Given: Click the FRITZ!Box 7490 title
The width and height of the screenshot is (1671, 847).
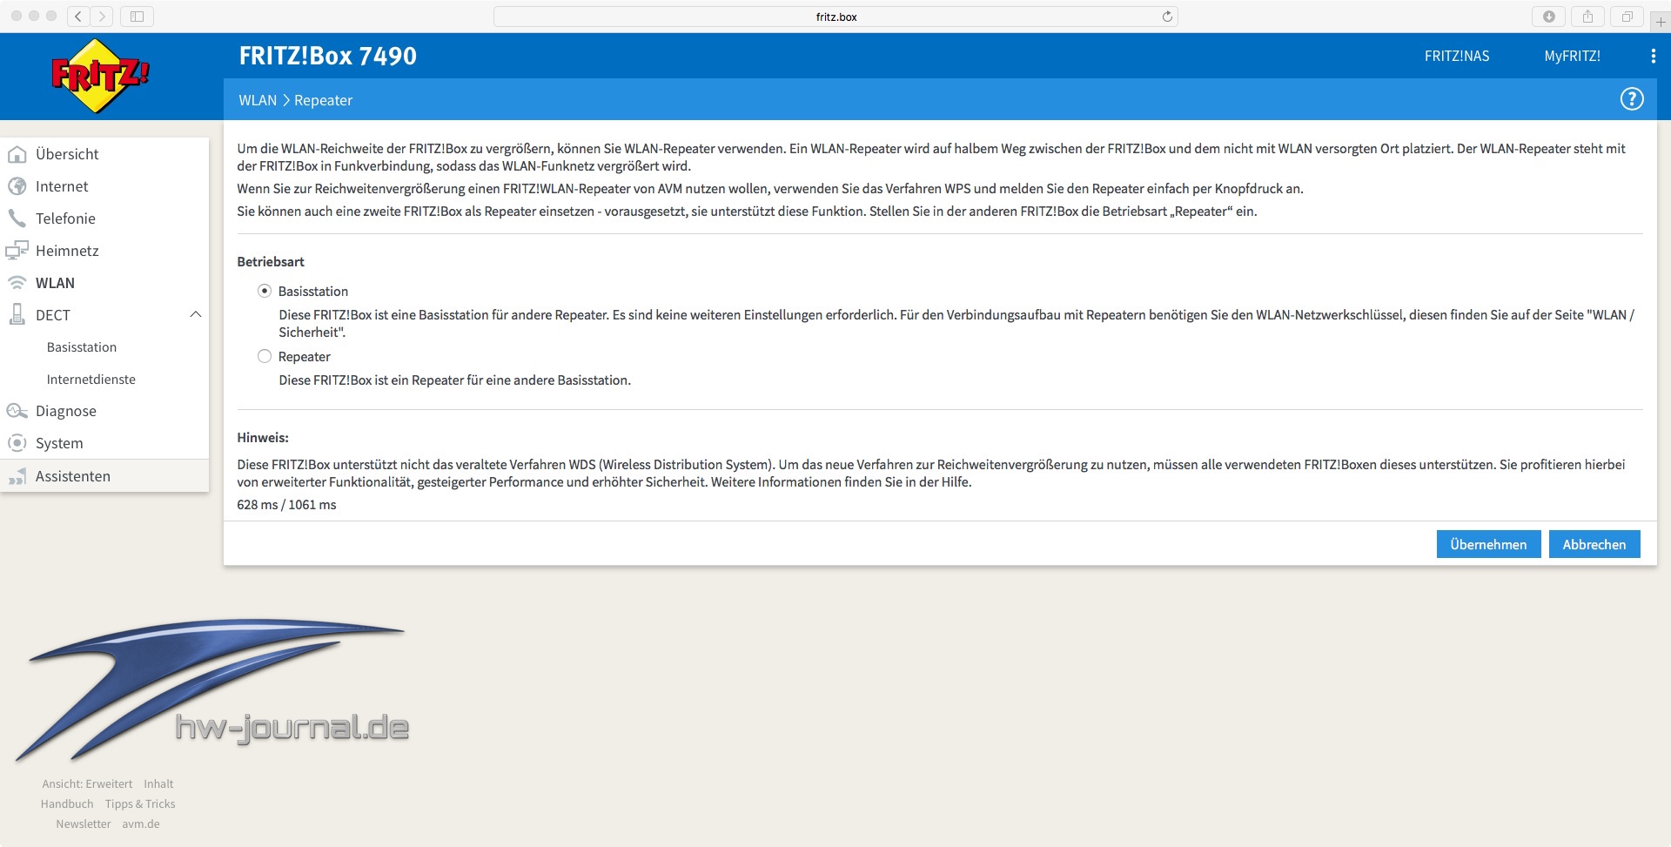Looking at the screenshot, I should coord(328,56).
